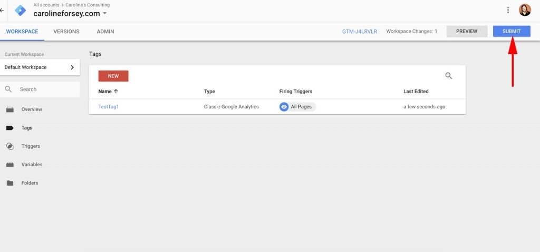Click the back arrow icon

[2, 10]
